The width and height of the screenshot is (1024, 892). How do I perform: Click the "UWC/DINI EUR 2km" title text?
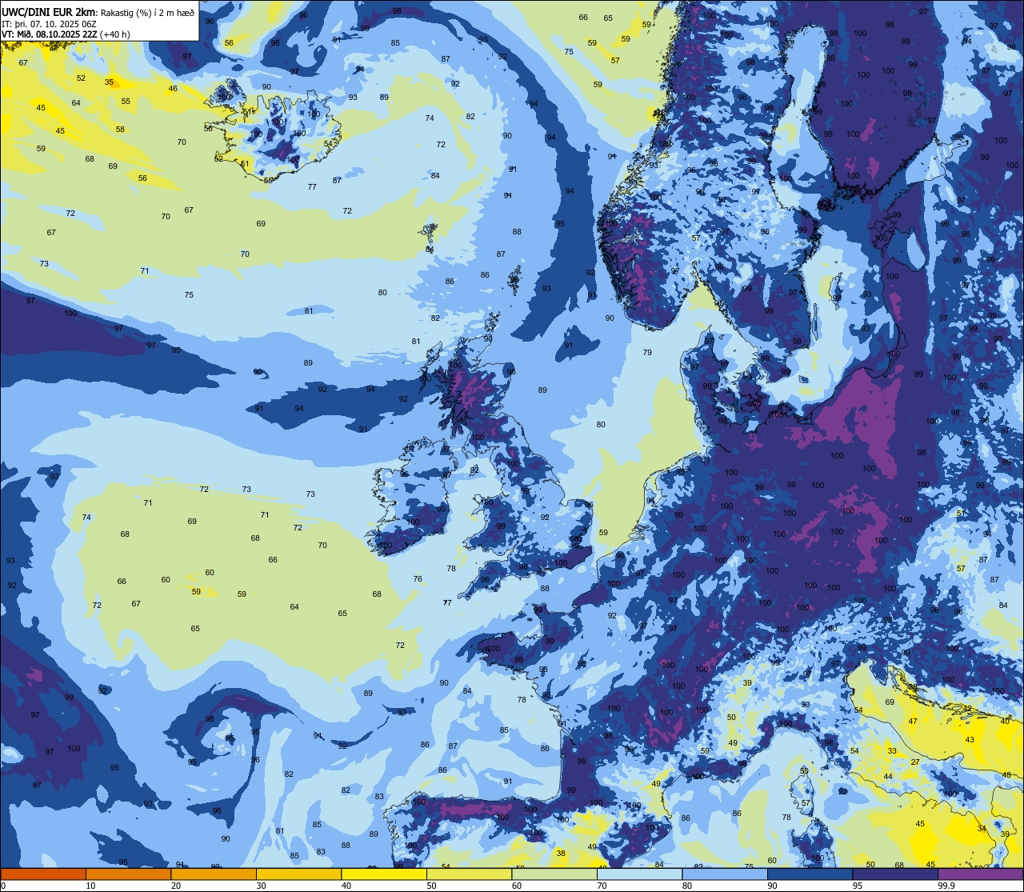click(50, 11)
